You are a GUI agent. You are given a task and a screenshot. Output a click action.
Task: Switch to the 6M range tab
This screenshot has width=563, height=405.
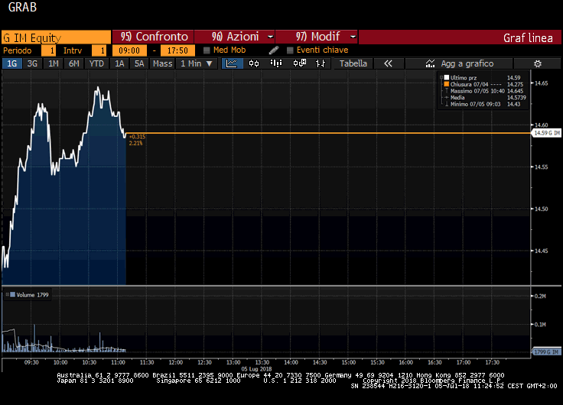73,63
